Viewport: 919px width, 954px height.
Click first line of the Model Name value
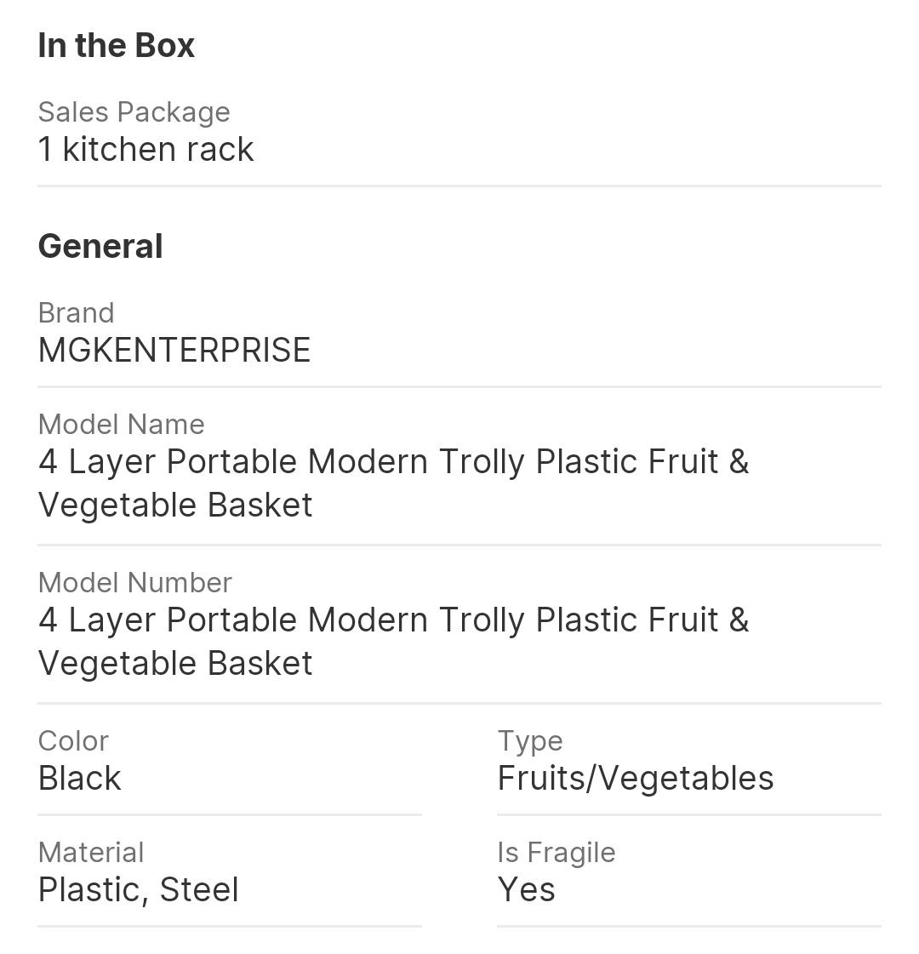coord(393,461)
